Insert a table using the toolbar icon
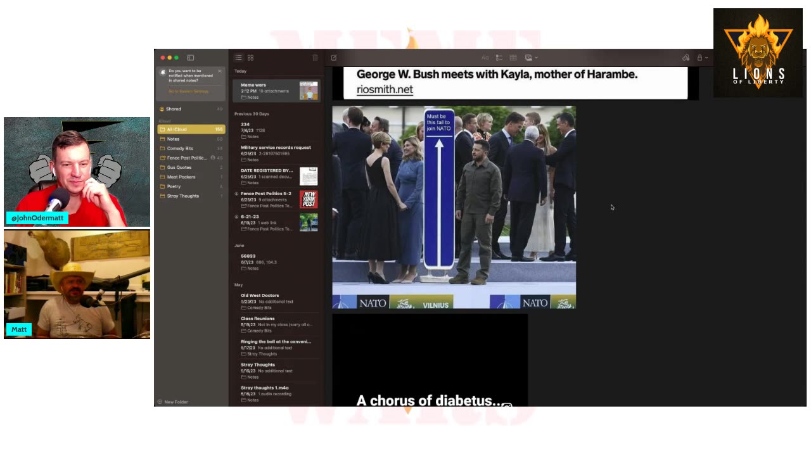Image resolution: width=811 pixels, height=456 pixels. coord(513,58)
